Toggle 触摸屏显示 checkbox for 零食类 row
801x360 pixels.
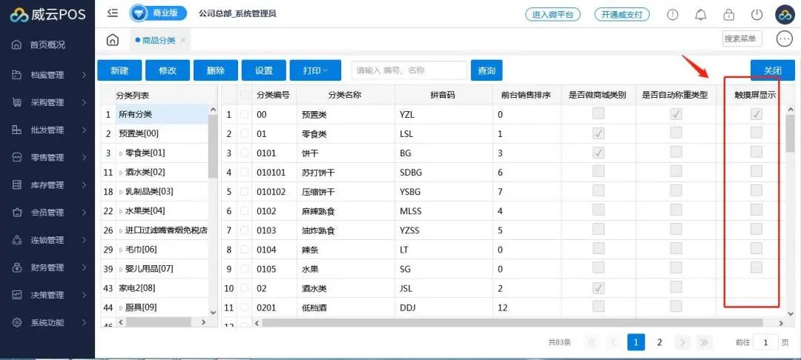click(756, 133)
